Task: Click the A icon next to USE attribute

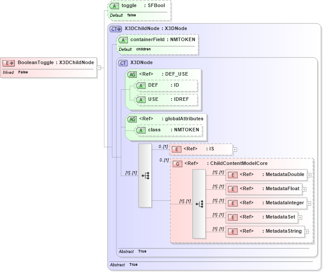Action: (x=141, y=100)
